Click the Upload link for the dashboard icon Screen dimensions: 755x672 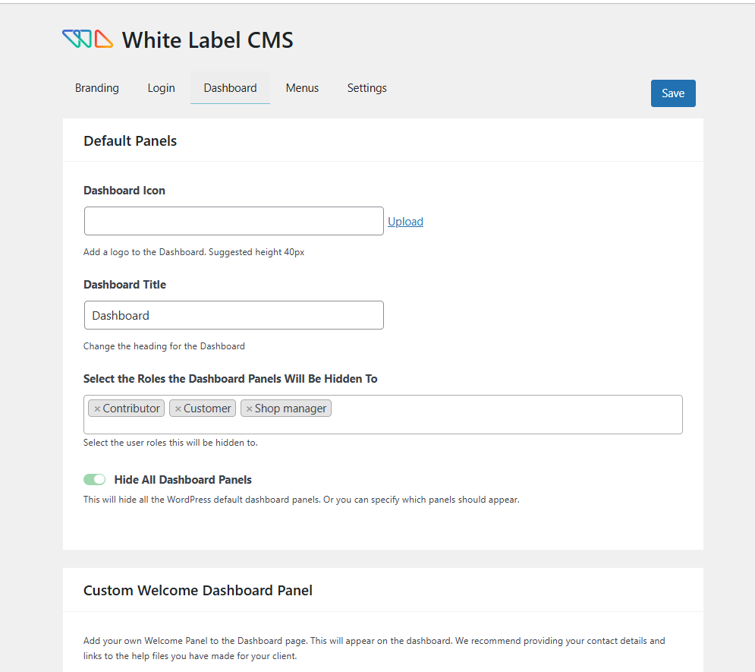(x=405, y=222)
